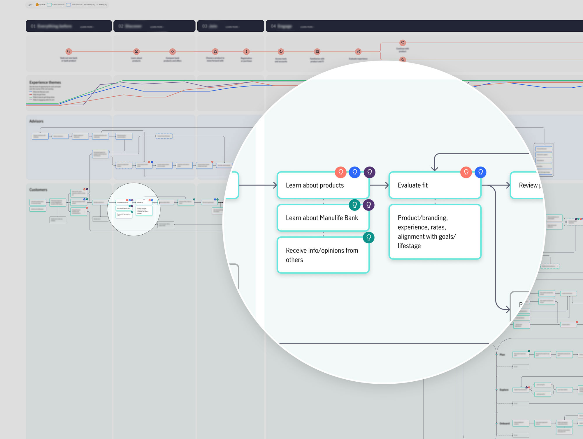Select the Learn about Manulife Bank card
The height and width of the screenshot is (439, 583).
tap(323, 218)
